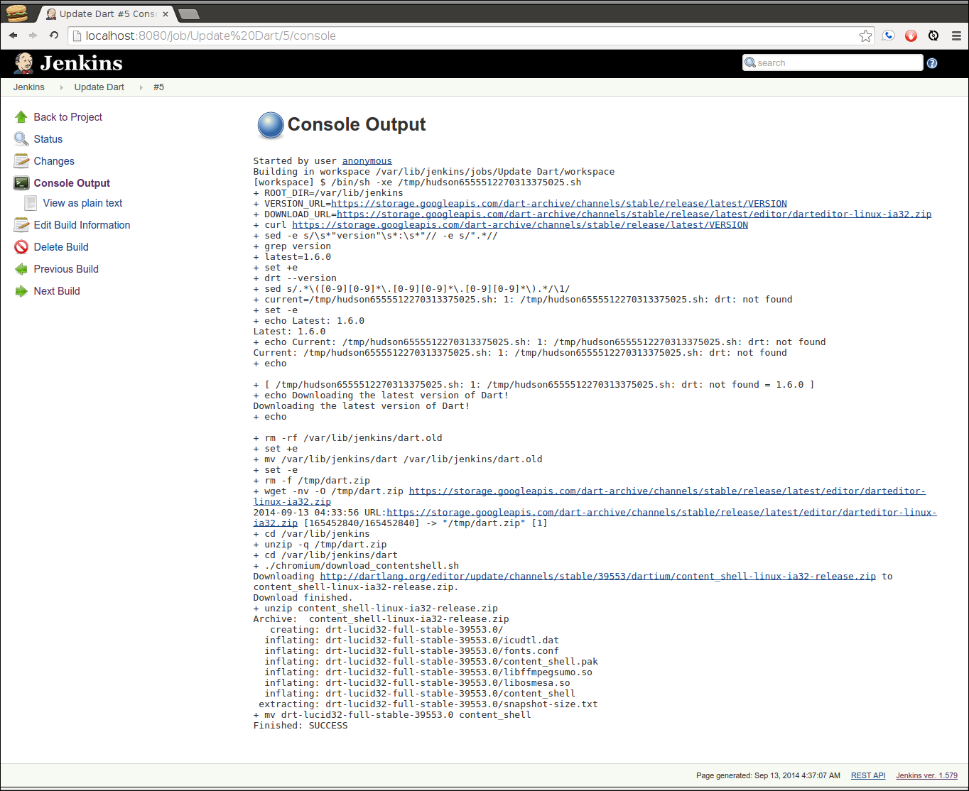969x791 pixels.
Task: Open Changes via its notepad icon
Action: coord(21,160)
